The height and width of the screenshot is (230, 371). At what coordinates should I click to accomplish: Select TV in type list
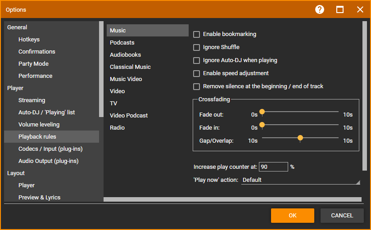[147, 104]
